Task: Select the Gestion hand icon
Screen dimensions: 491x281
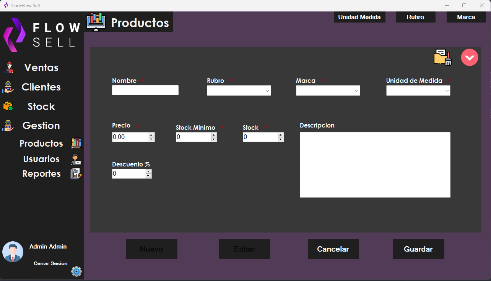Action: (10, 125)
